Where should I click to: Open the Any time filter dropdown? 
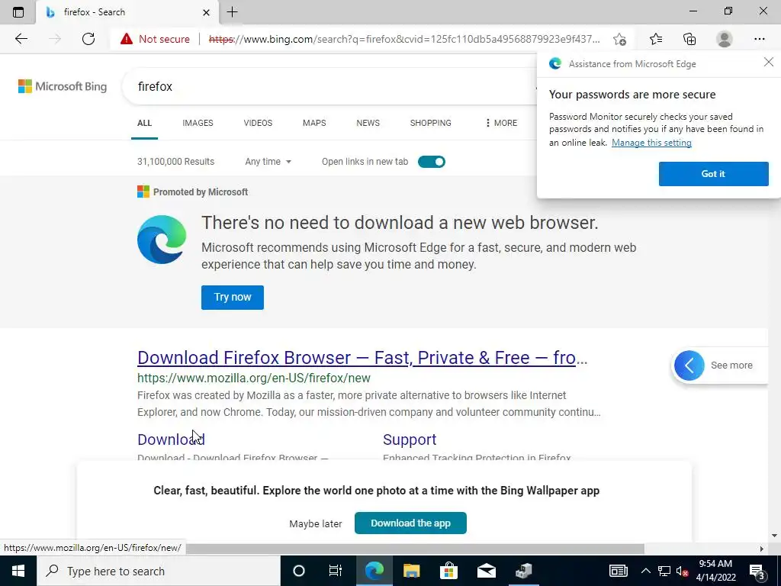tap(268, 162)
